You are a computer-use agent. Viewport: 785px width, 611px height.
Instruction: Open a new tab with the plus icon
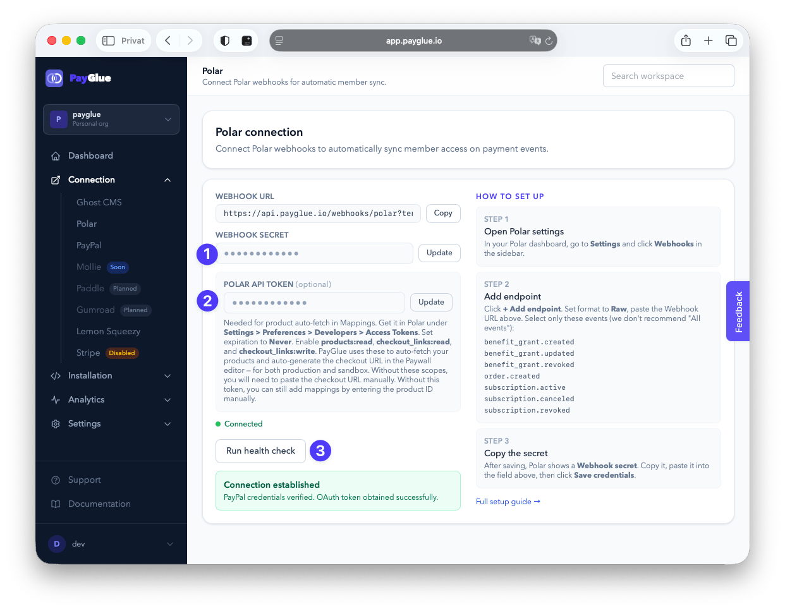point(709,40)
